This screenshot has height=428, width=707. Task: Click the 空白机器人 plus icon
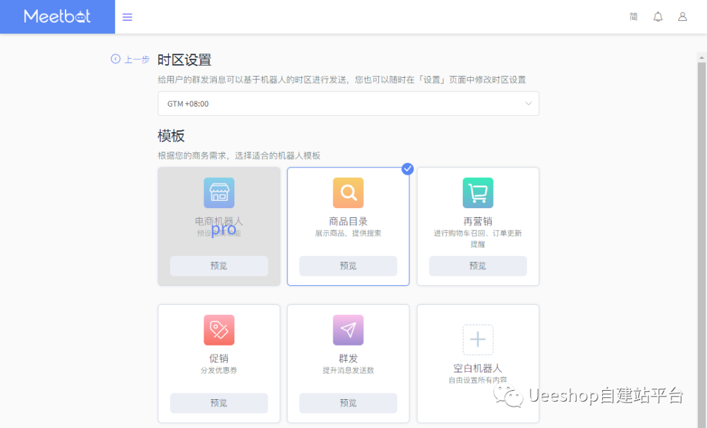point(478,340)
